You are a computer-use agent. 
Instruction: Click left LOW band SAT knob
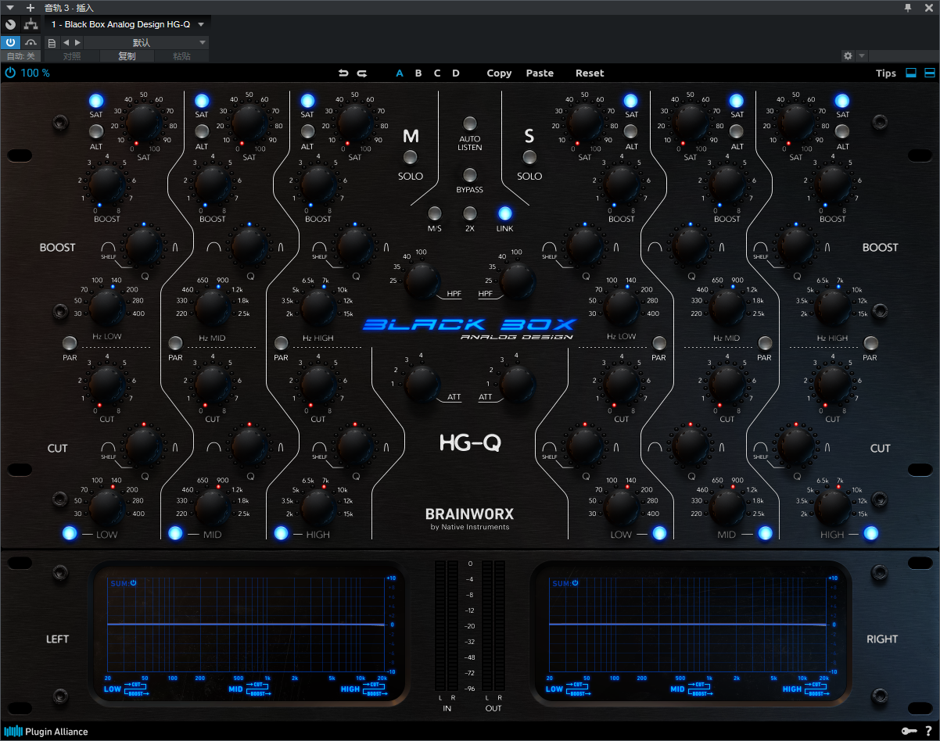144,123
